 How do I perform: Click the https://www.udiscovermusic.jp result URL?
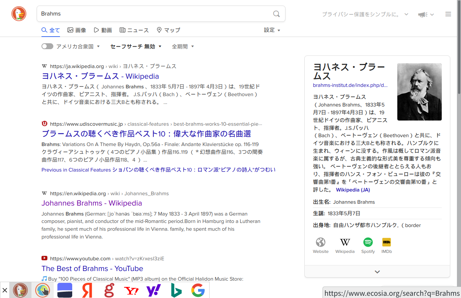[x=86, y=124]
